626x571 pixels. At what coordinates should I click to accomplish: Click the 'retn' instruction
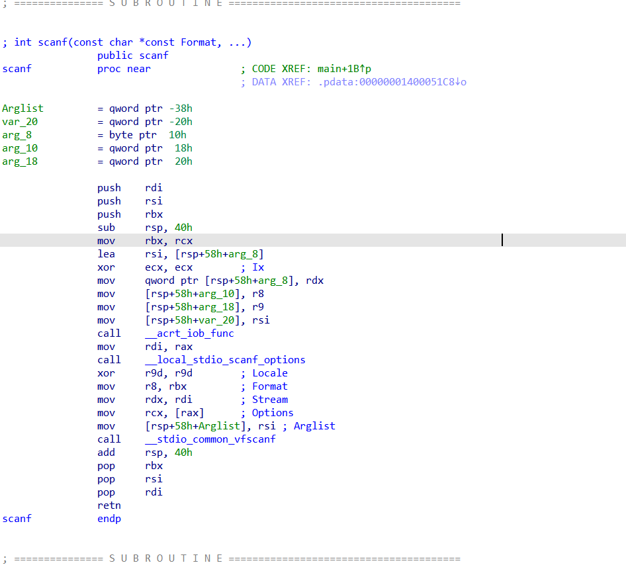(x=109, y=505)
